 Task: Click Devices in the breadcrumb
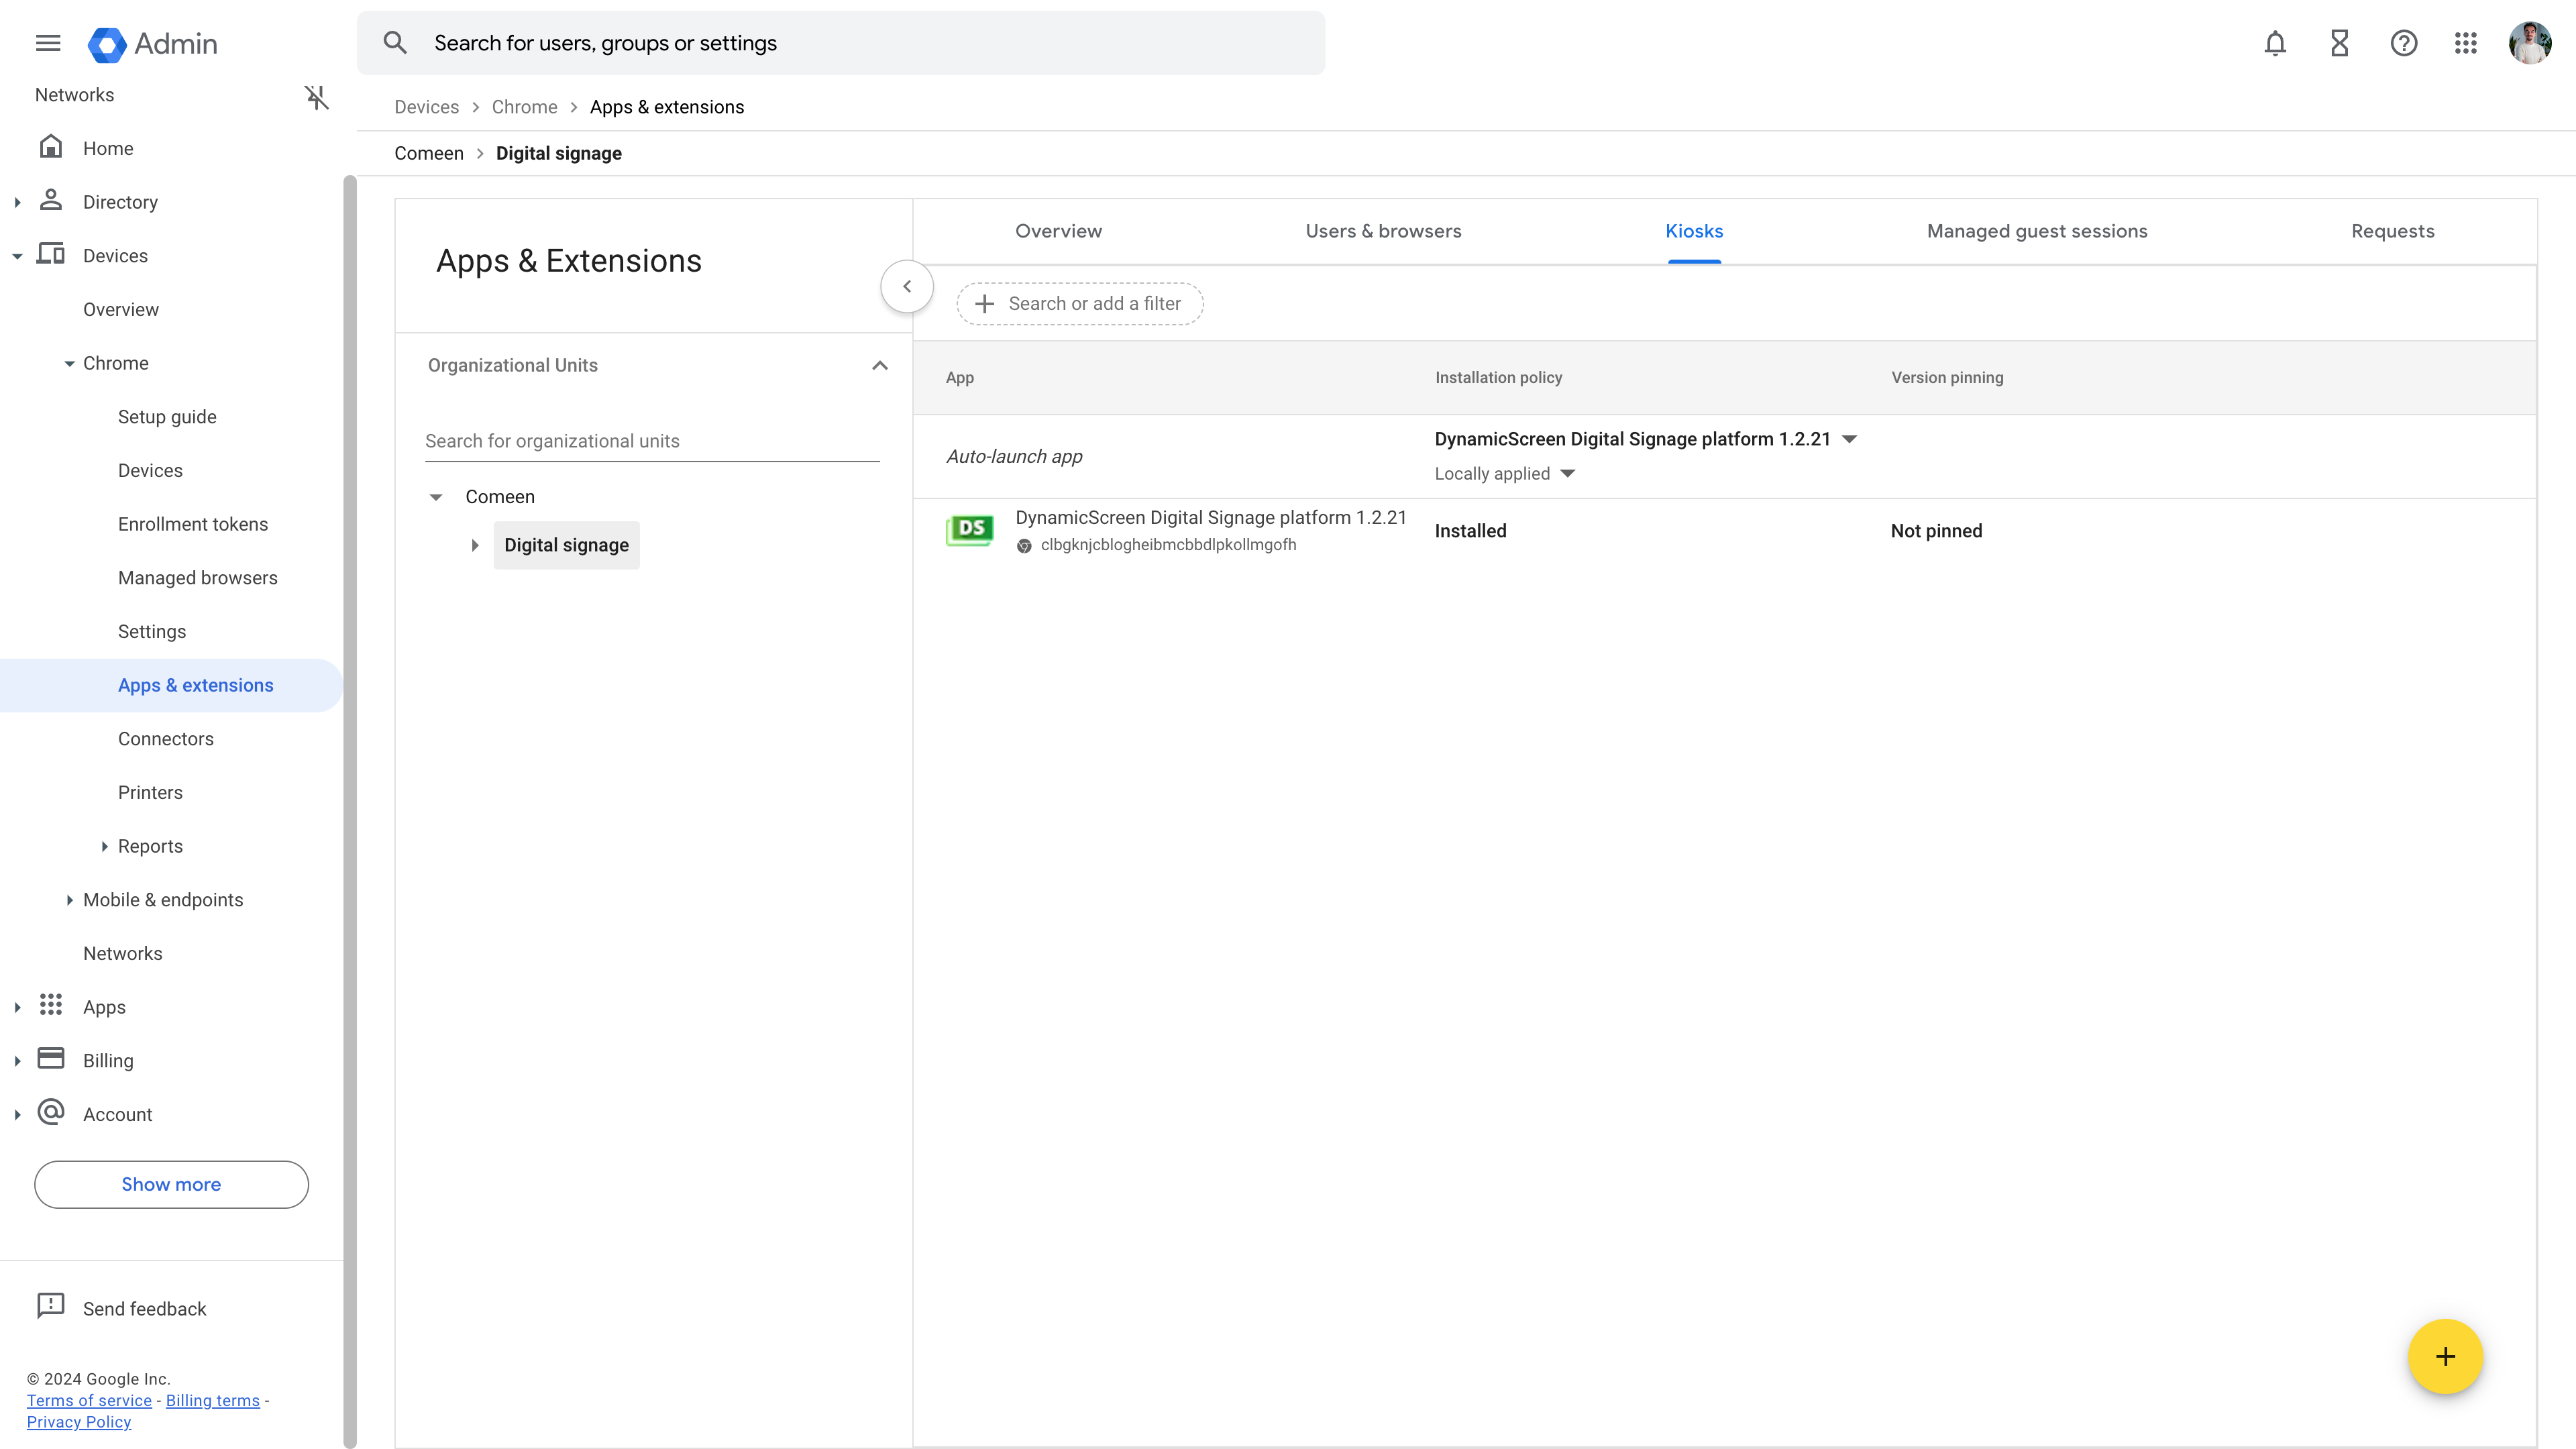tap(426, 107)
